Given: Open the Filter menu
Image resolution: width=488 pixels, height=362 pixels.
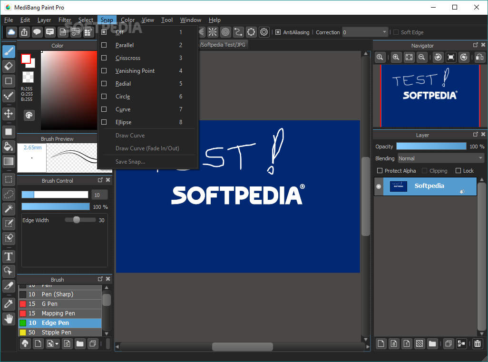Looking at the screenshot, I should point(65,20).
